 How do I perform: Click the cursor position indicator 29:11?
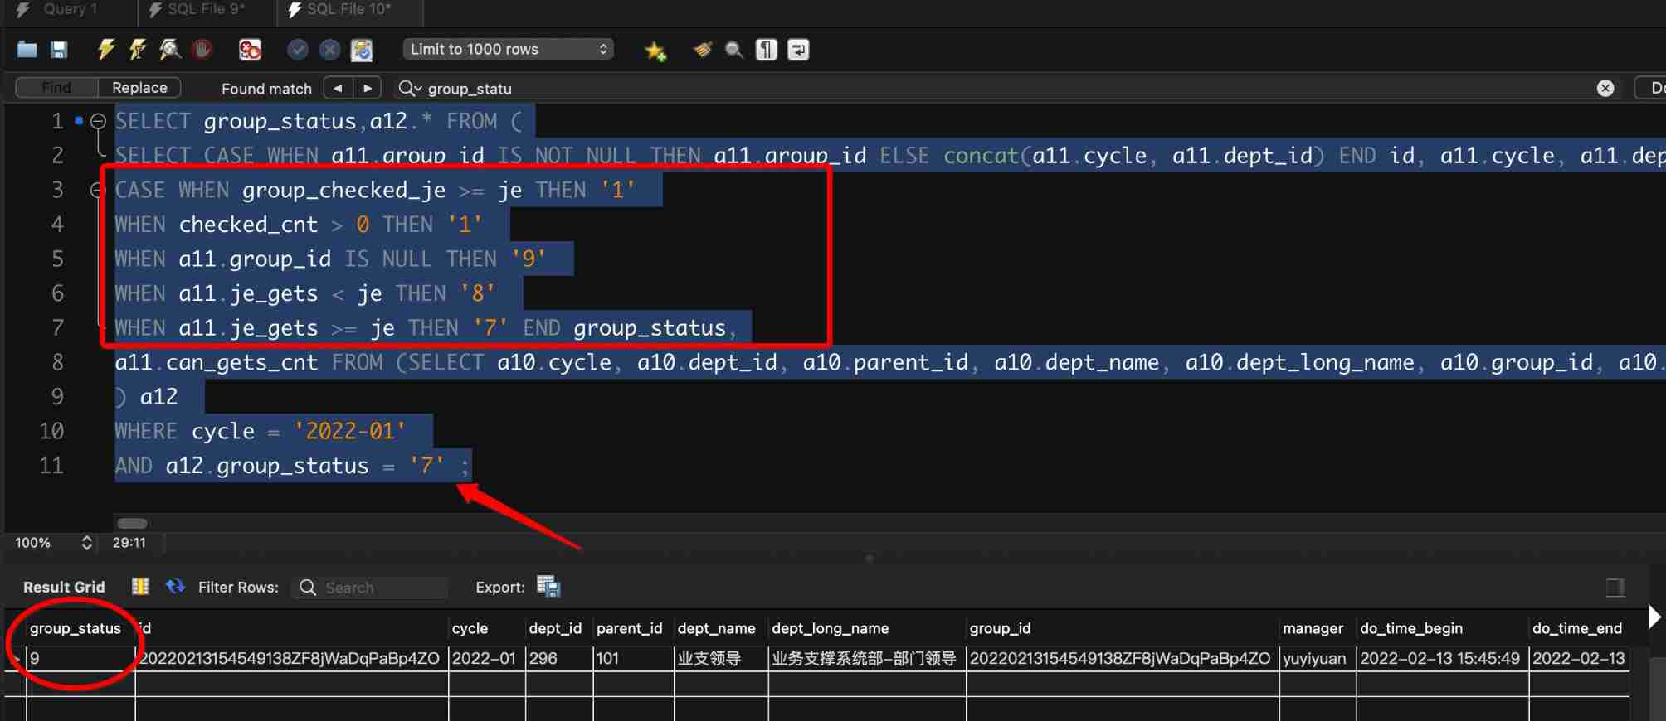(x=129, y=543)
